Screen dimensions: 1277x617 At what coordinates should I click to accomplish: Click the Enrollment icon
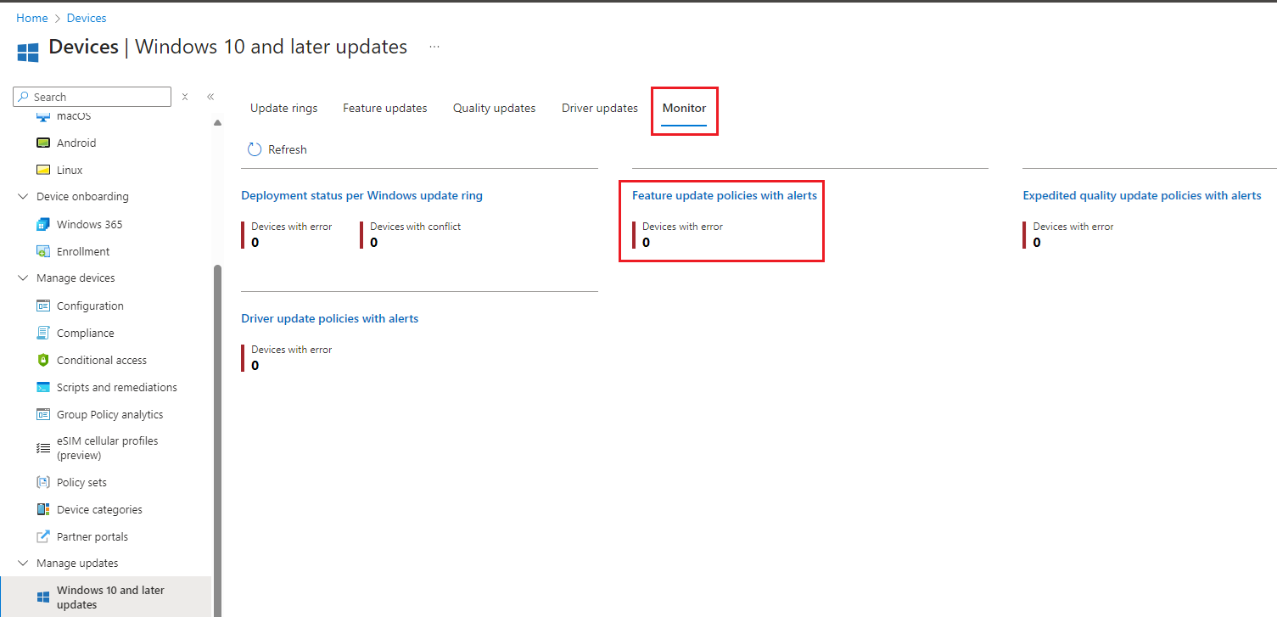tap(43, 251)
